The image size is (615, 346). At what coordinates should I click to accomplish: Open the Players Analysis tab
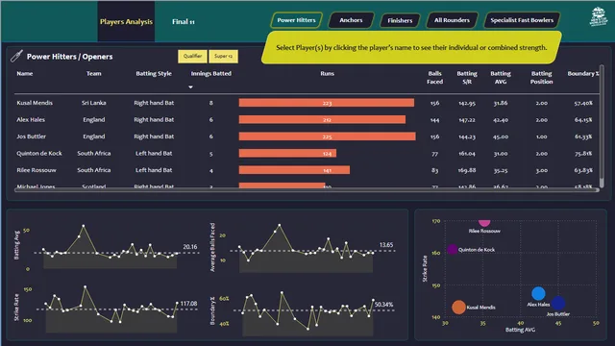pos(126,21)
